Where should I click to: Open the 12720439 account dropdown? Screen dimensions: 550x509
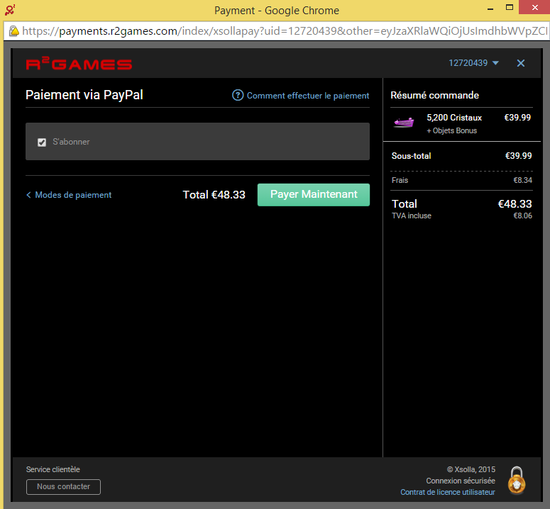pyautogui.click(x=468, y=63)
